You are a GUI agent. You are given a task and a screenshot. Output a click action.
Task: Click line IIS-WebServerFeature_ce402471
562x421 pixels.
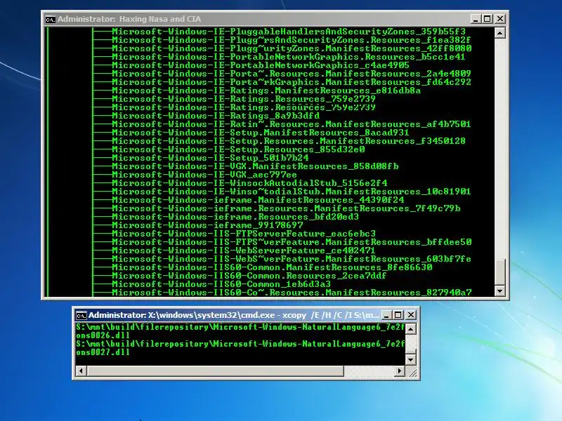(x=244, y=250)
